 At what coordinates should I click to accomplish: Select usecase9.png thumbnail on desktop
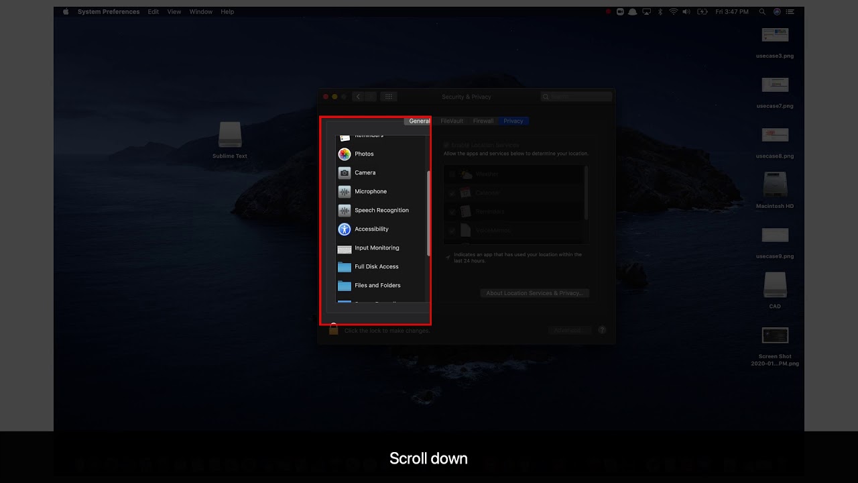tap(775, 235)
